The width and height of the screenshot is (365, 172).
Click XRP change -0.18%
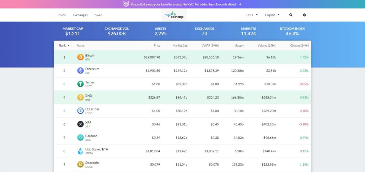(x=304, y=124)
